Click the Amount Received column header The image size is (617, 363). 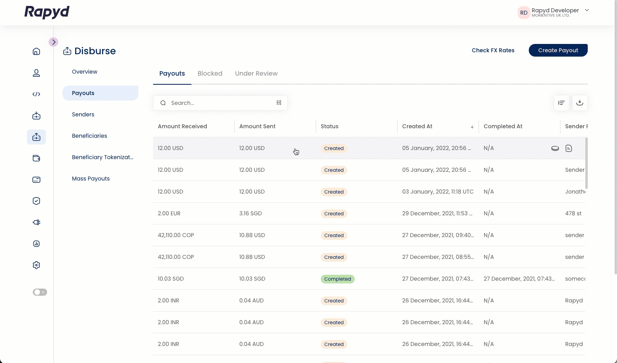click(x=182, y=126)
